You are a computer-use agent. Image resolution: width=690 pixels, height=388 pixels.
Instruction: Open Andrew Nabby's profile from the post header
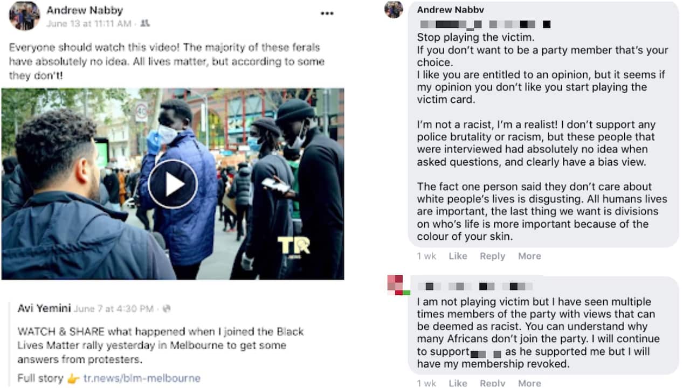coord(85,10)
